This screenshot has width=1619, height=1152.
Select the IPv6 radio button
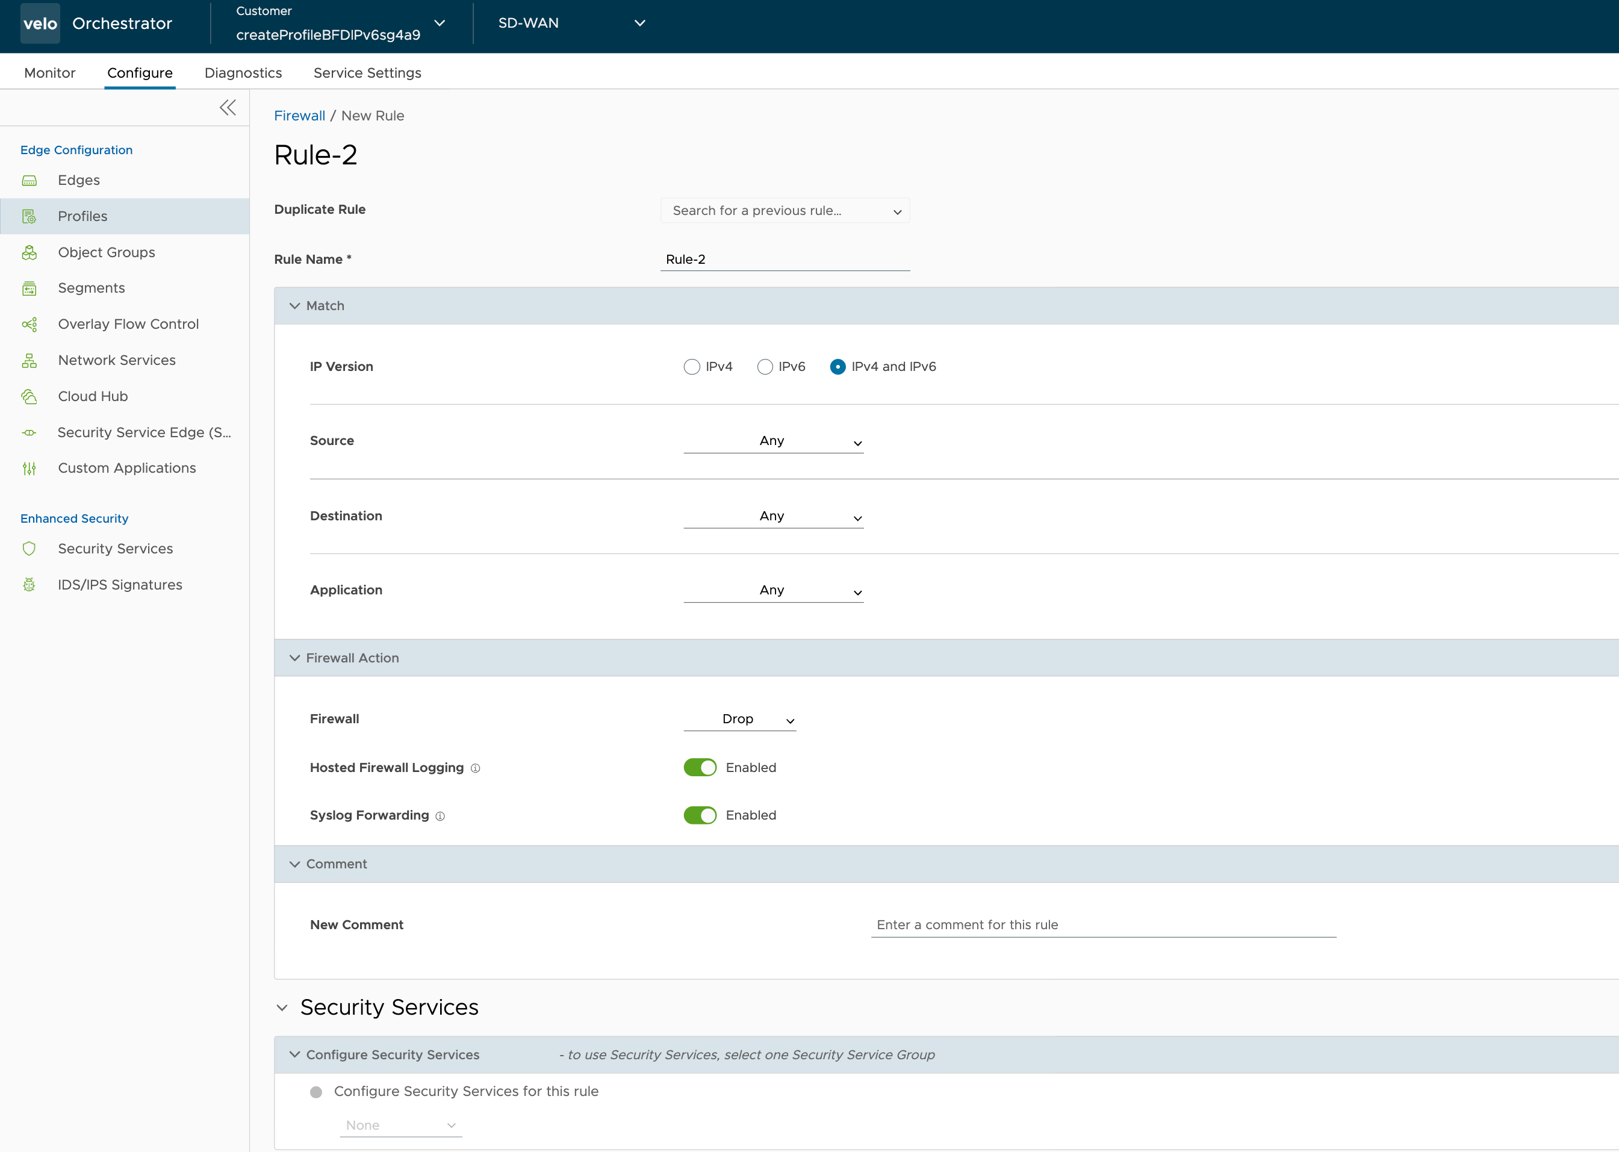coord(765,367)
